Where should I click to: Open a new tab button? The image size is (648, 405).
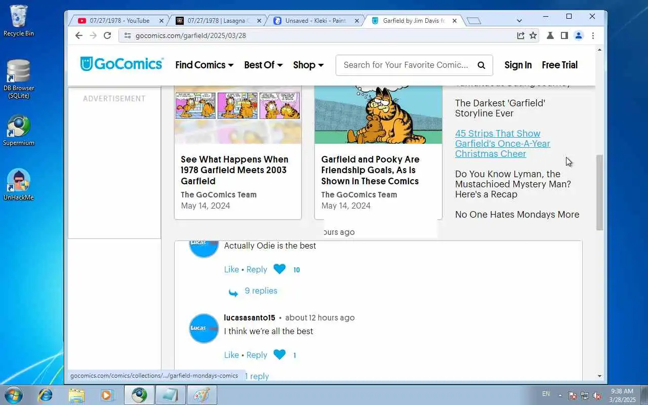(474, 21)
